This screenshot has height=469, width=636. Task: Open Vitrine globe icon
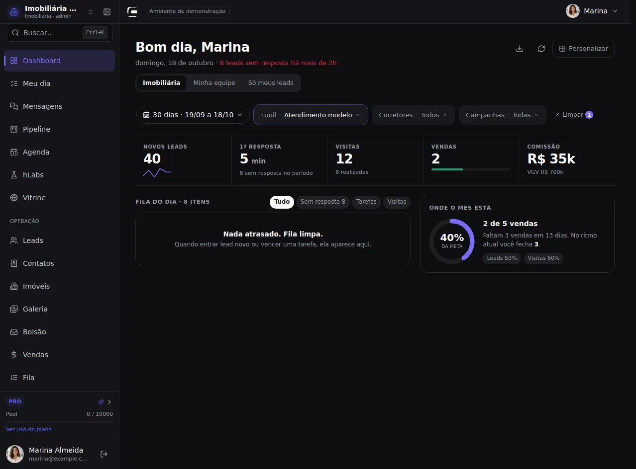[x=14, y=198]
